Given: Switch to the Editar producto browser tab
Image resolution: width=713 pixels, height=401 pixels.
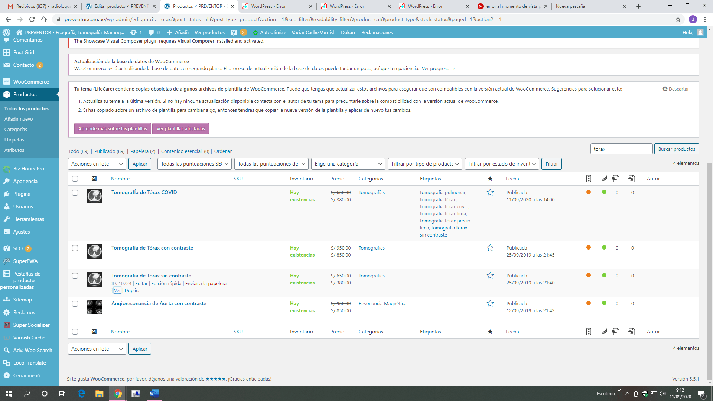Looking at the screenshot, I should point(120,6).
